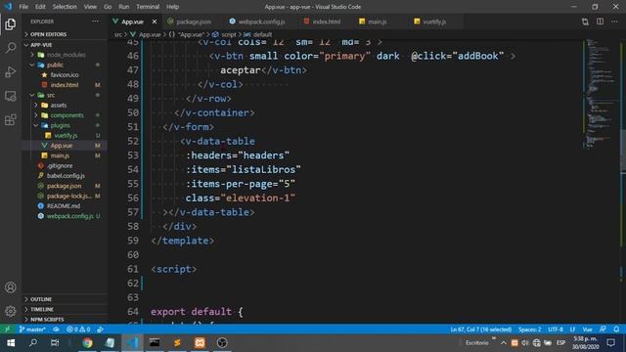This screenshot has height=352, width=626.
Task: Open the terminal window from taskbar
Action: [x=155, y=343]
